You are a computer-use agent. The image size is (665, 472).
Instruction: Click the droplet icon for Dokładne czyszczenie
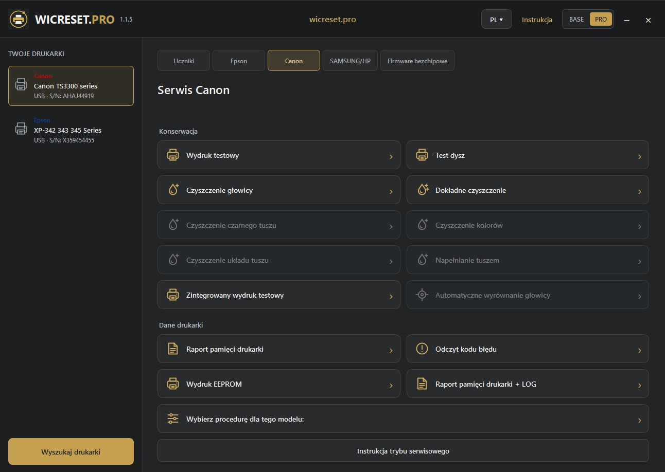[423, 190]
